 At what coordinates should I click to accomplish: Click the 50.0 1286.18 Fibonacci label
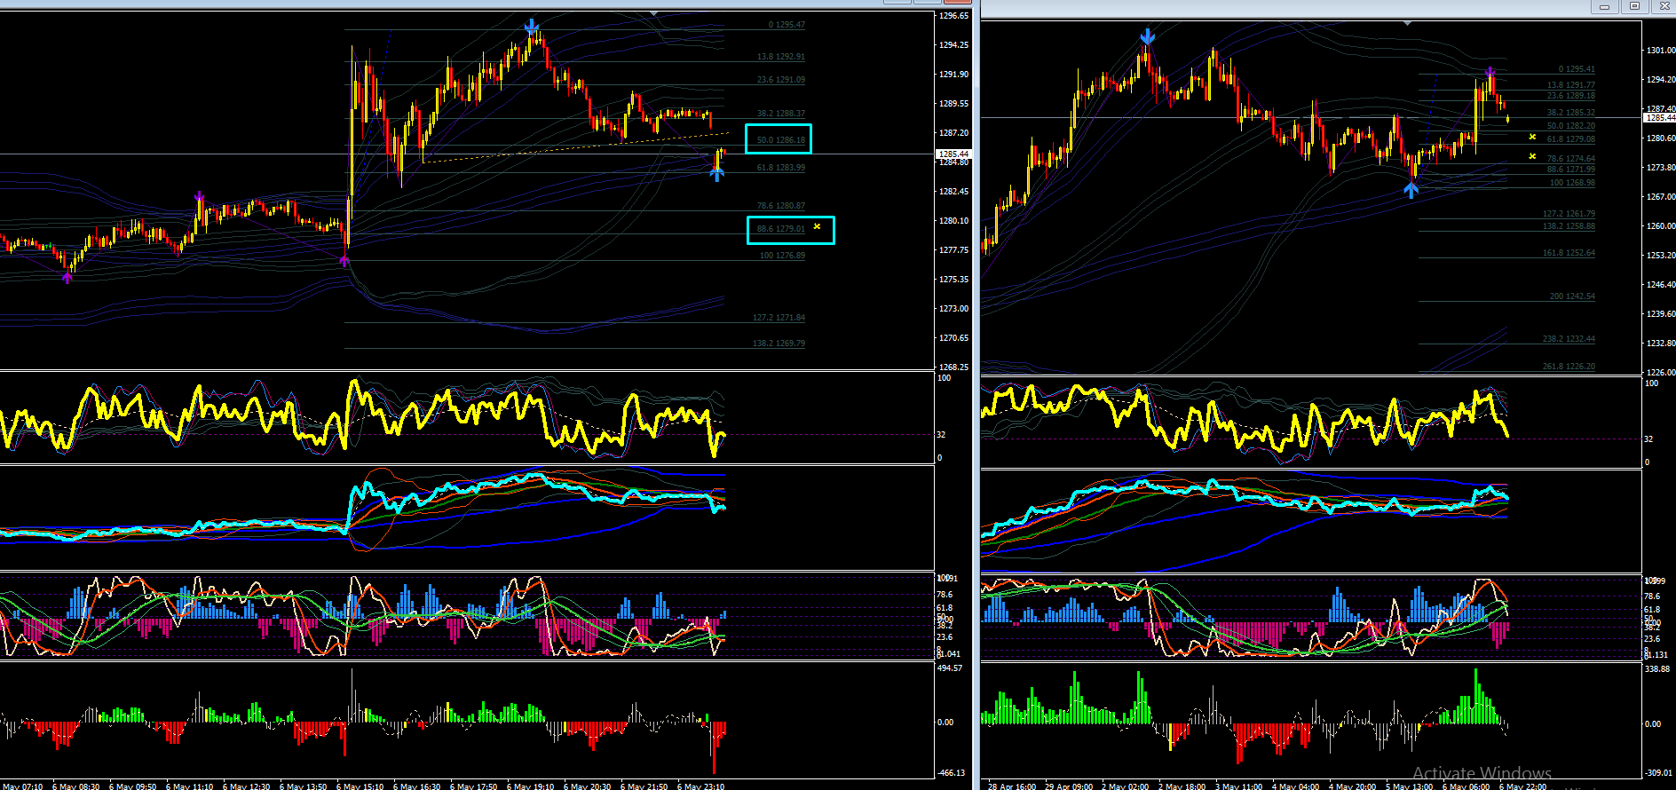click(781, 140)
